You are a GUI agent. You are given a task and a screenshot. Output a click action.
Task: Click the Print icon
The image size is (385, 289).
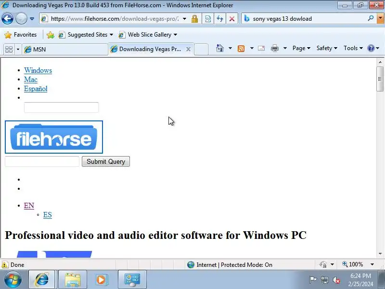(274, 48)
